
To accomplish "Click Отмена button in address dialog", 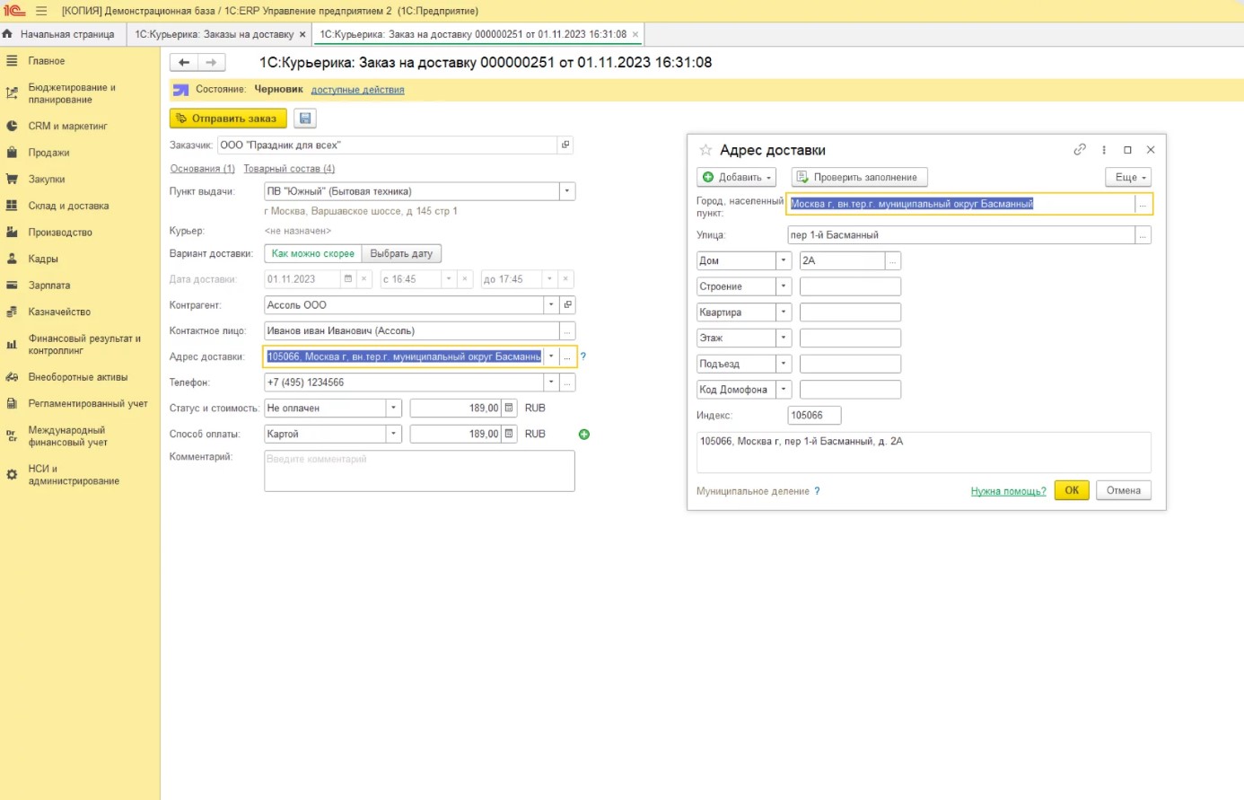I will [x=1124, y=490].
